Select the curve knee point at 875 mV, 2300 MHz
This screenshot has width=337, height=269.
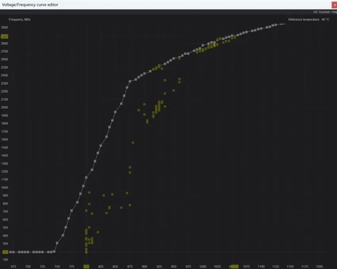coord(130,81)
